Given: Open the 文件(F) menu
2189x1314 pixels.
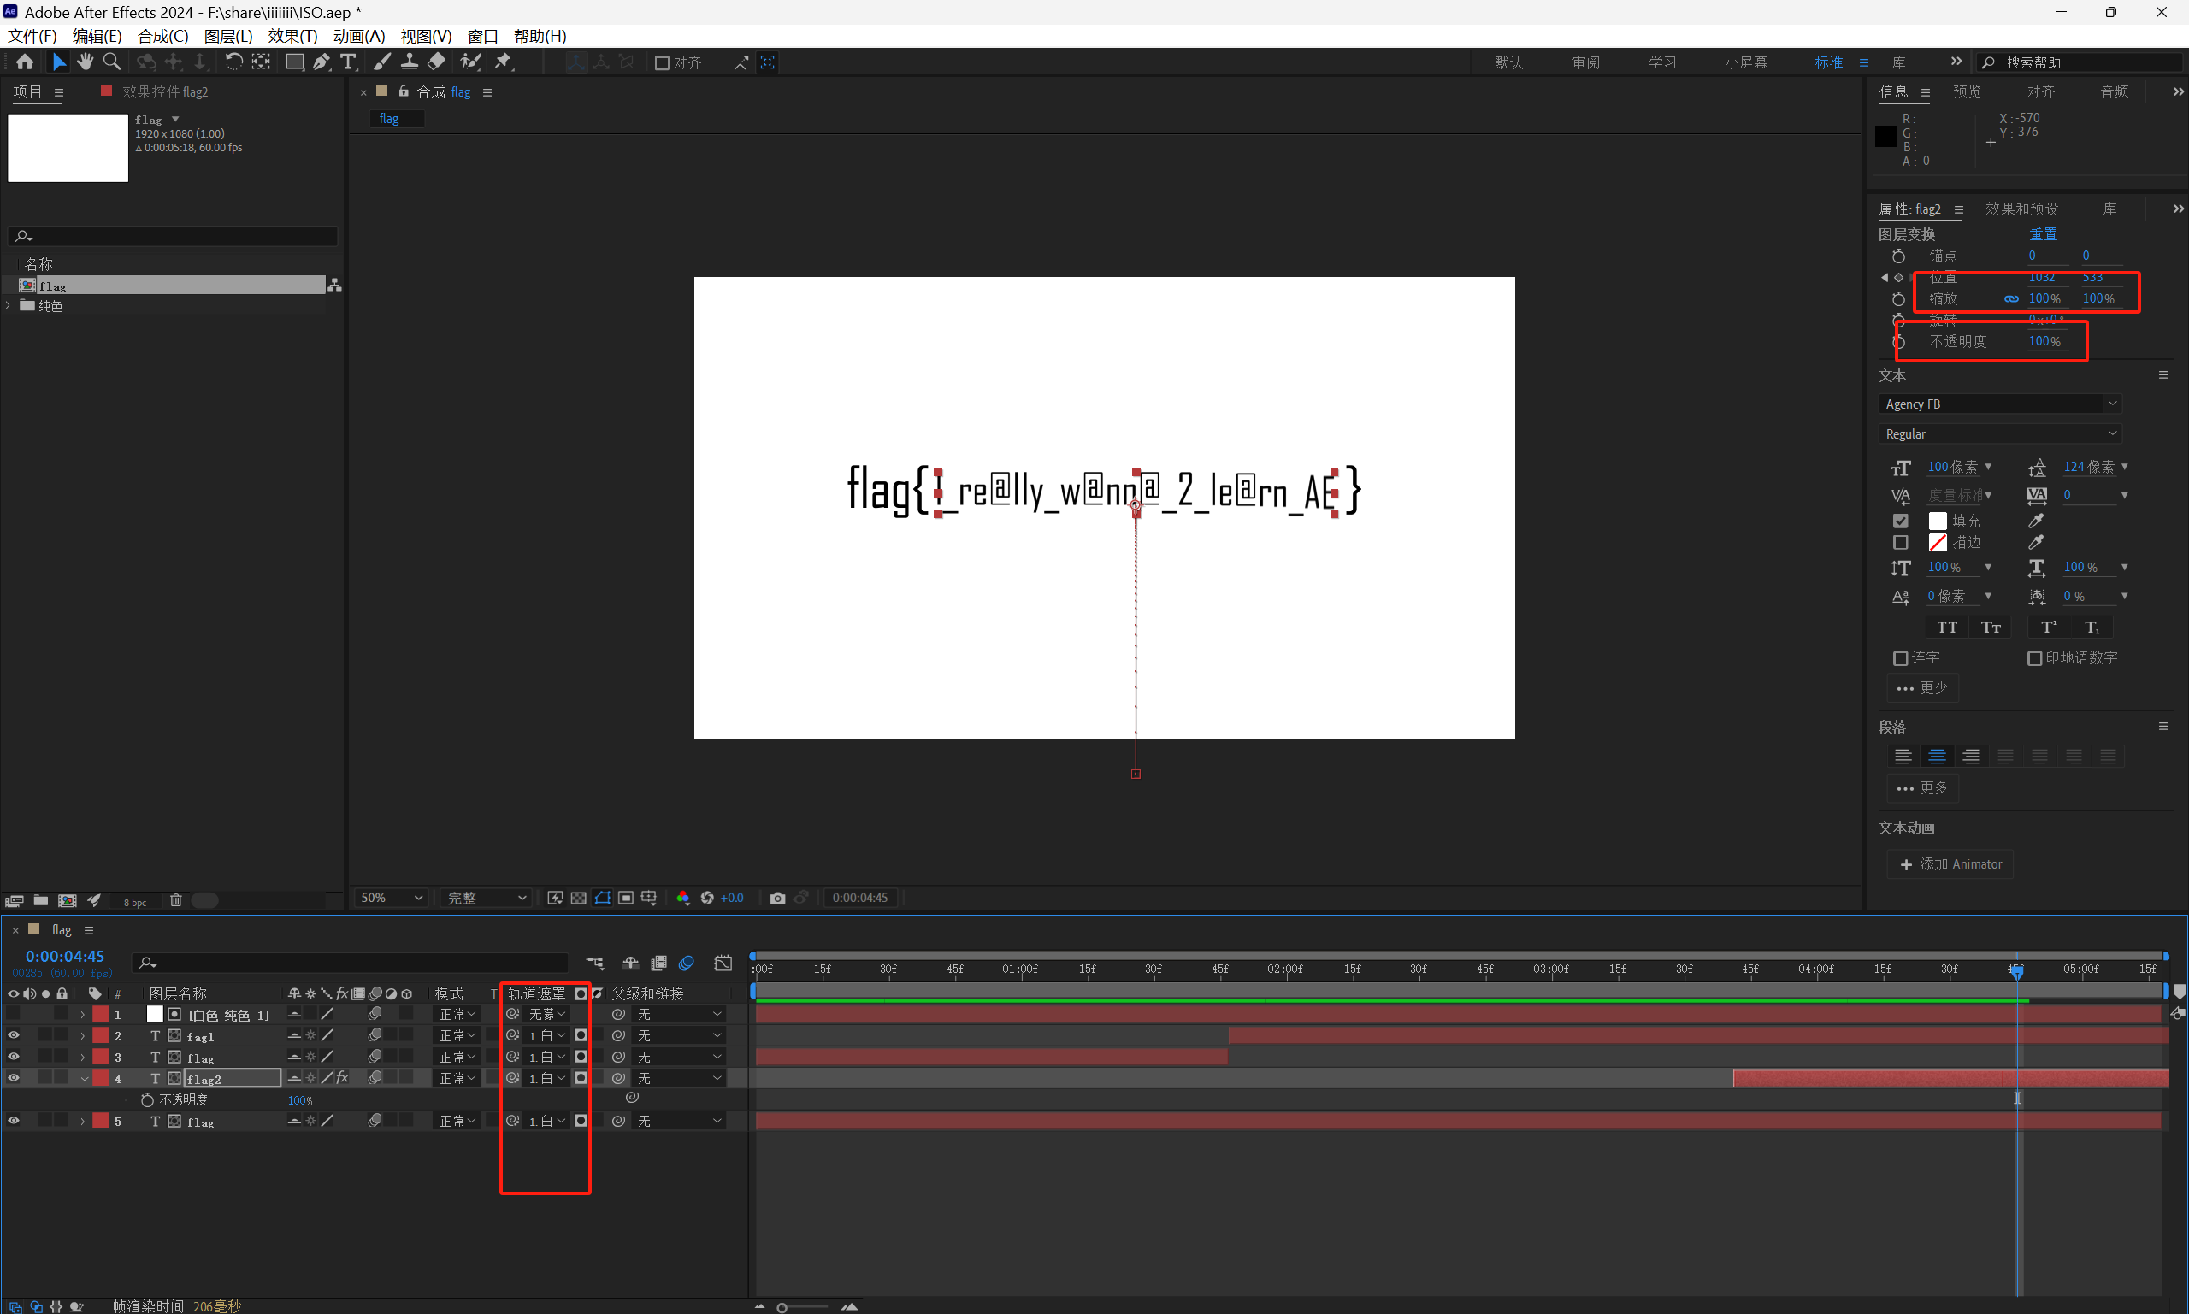Looking at the screenshot, I should [32, 36].
